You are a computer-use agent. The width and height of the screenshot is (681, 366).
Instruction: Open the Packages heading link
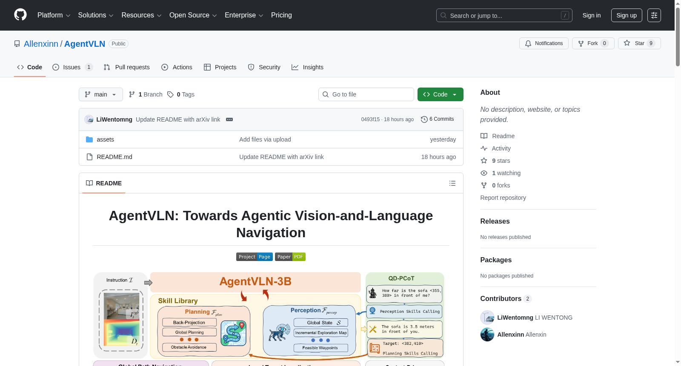496,260
